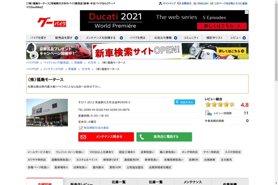This screenshot has width=278, height=185.
Task: Click the envelope icon on メンテナンス問合せ button
Action: pyautogui.click(x=83, y=137)
